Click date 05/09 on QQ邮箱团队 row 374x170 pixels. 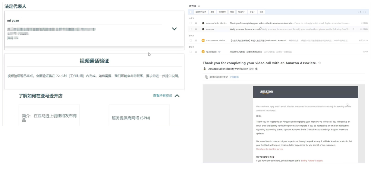365,52
